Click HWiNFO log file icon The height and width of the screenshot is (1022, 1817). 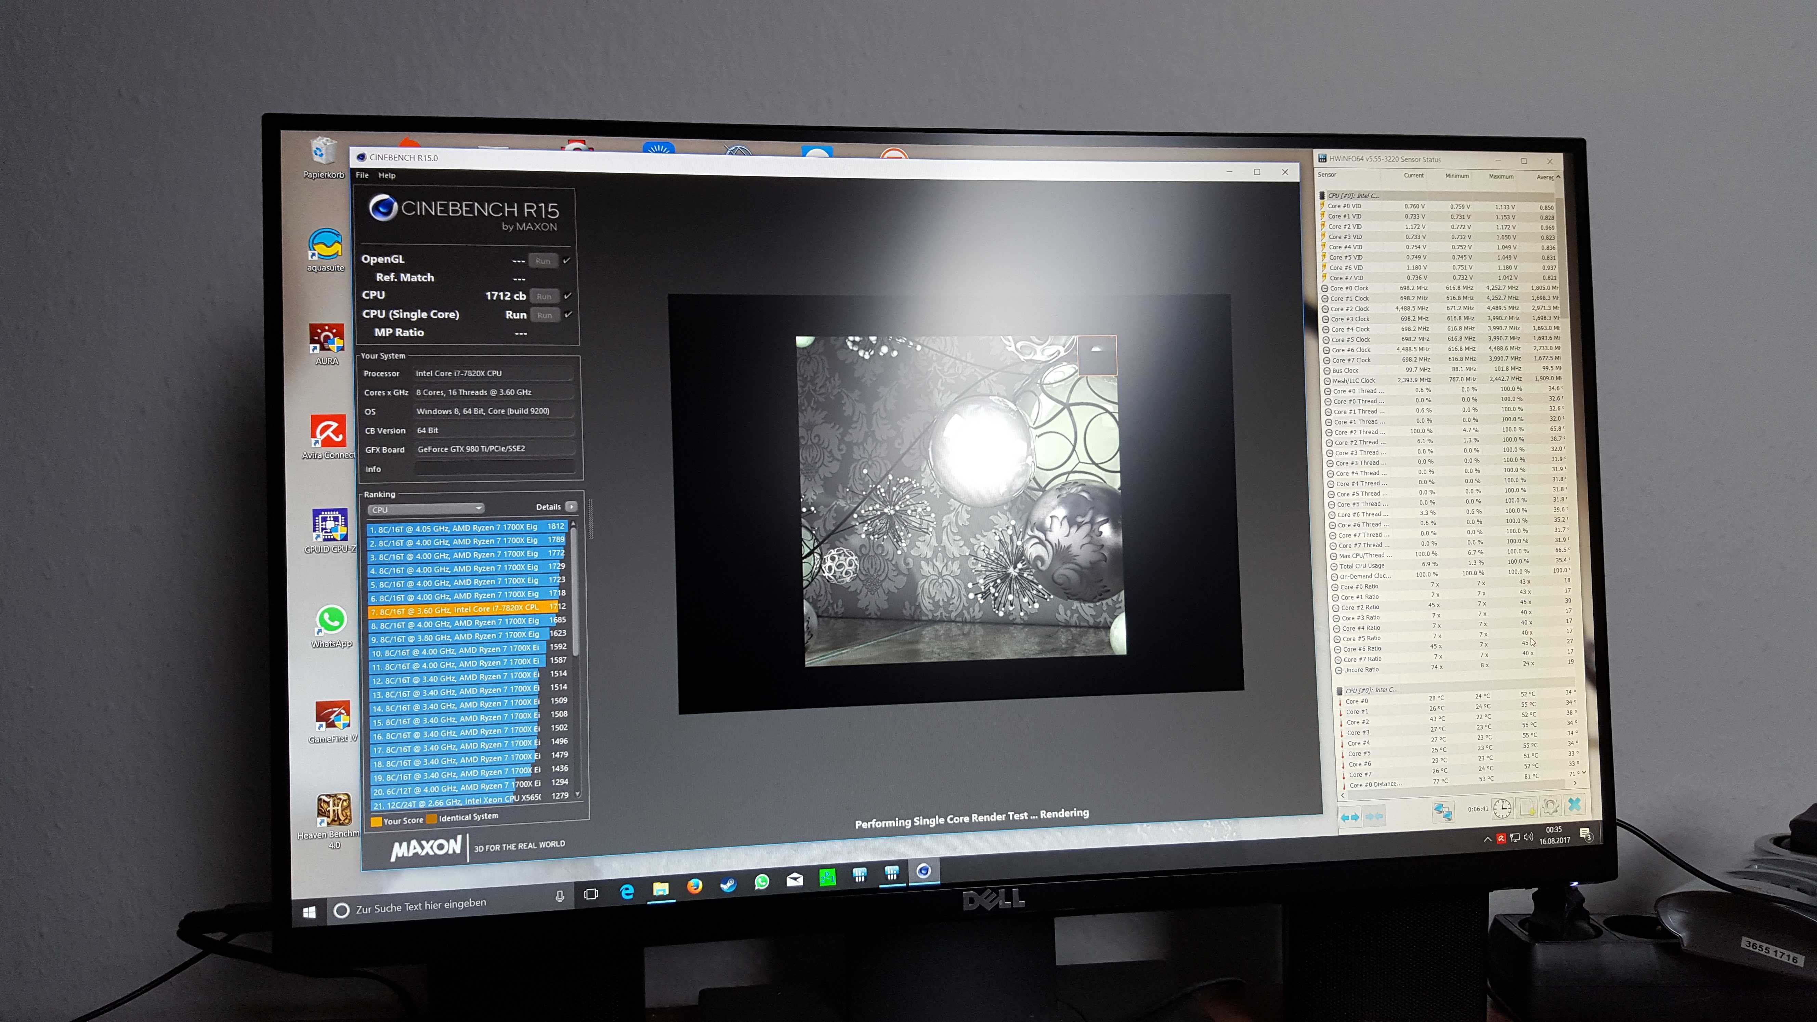click(x=1527, y=807)
